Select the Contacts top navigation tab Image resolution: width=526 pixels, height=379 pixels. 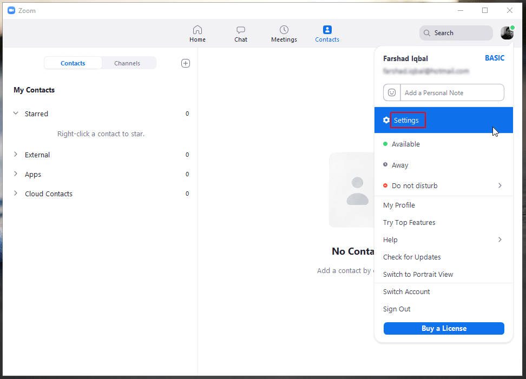click(327, 34)
